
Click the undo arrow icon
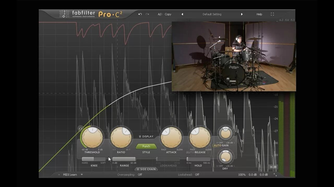coord(140,14)
